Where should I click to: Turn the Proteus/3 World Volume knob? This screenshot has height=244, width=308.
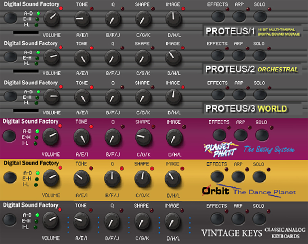[51, 96]
